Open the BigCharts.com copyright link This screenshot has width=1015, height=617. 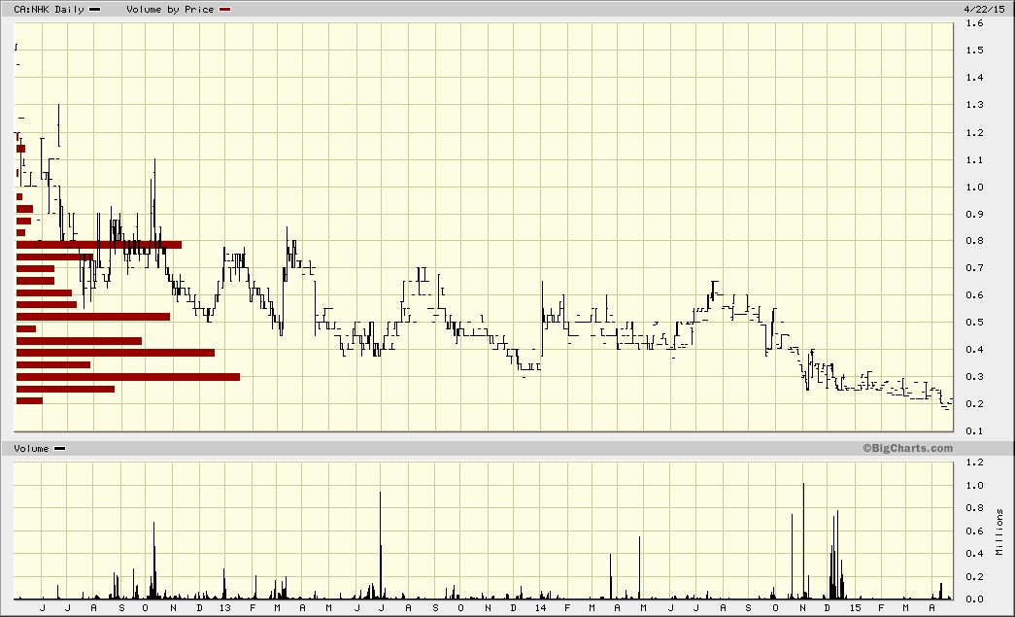click(907, 448)
